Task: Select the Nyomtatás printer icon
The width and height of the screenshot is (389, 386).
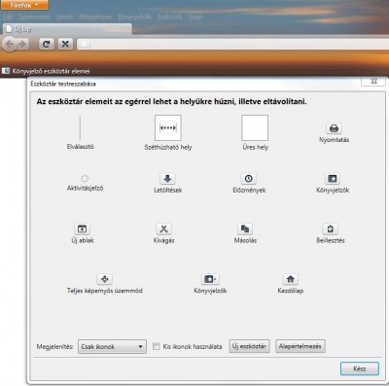Action: (334, 128)
